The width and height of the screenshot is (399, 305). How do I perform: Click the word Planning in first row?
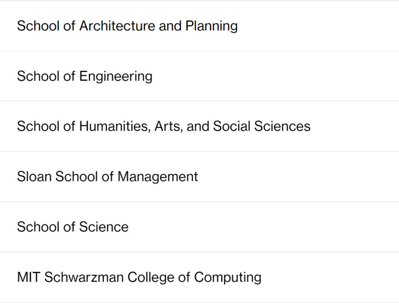pyautogui.click(x=211, y=27)
